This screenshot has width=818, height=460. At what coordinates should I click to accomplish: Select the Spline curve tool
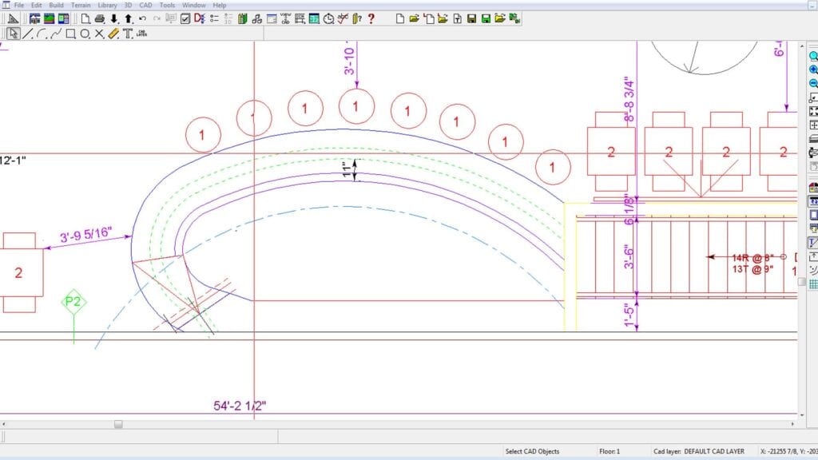click(x=57, y=34)
